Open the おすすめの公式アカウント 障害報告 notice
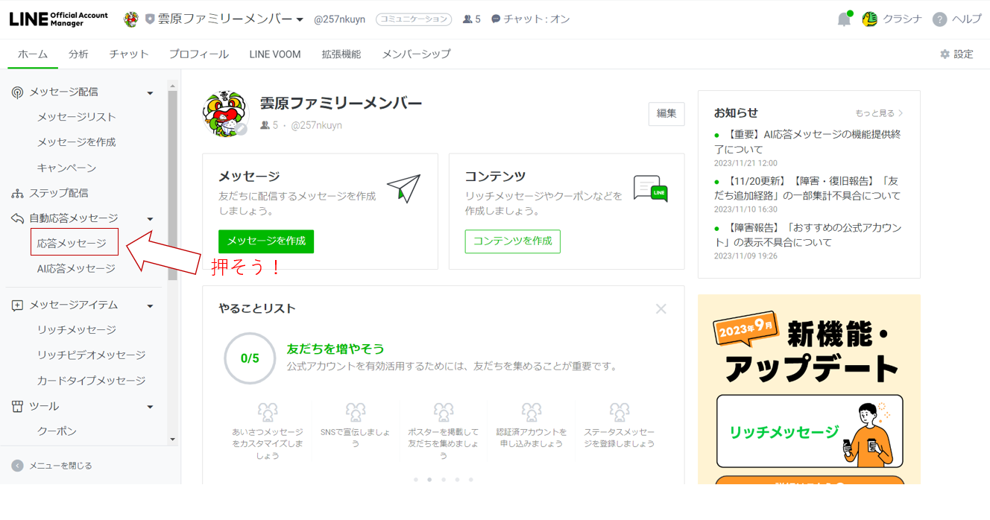Screen dimensions: 990x520 click(x=808, y=235)
